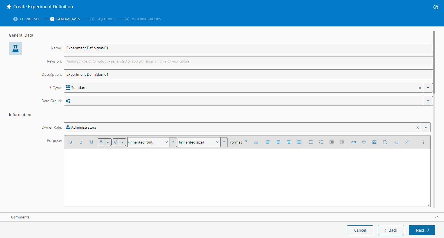Click the Cancel button
The height and width of the screenshot is (238, 444).
pos(360,230)
